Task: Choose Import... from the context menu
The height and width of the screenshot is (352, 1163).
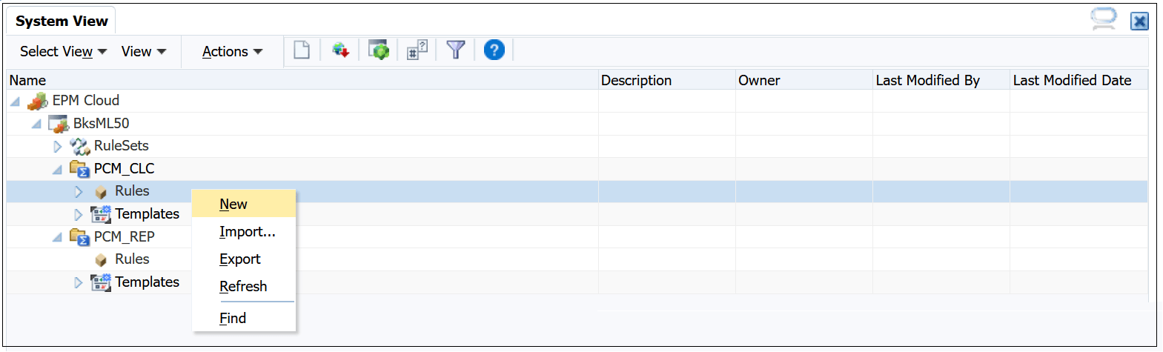Action: coord(244,231)
